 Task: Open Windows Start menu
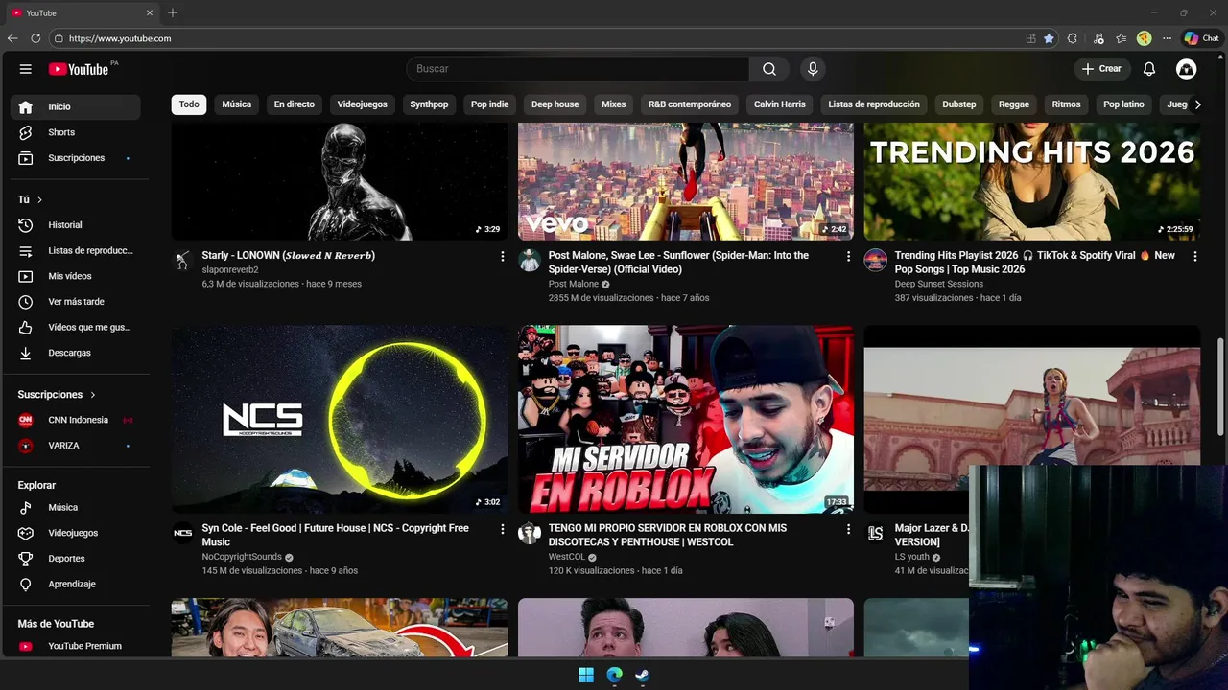(x=585, y=676)
